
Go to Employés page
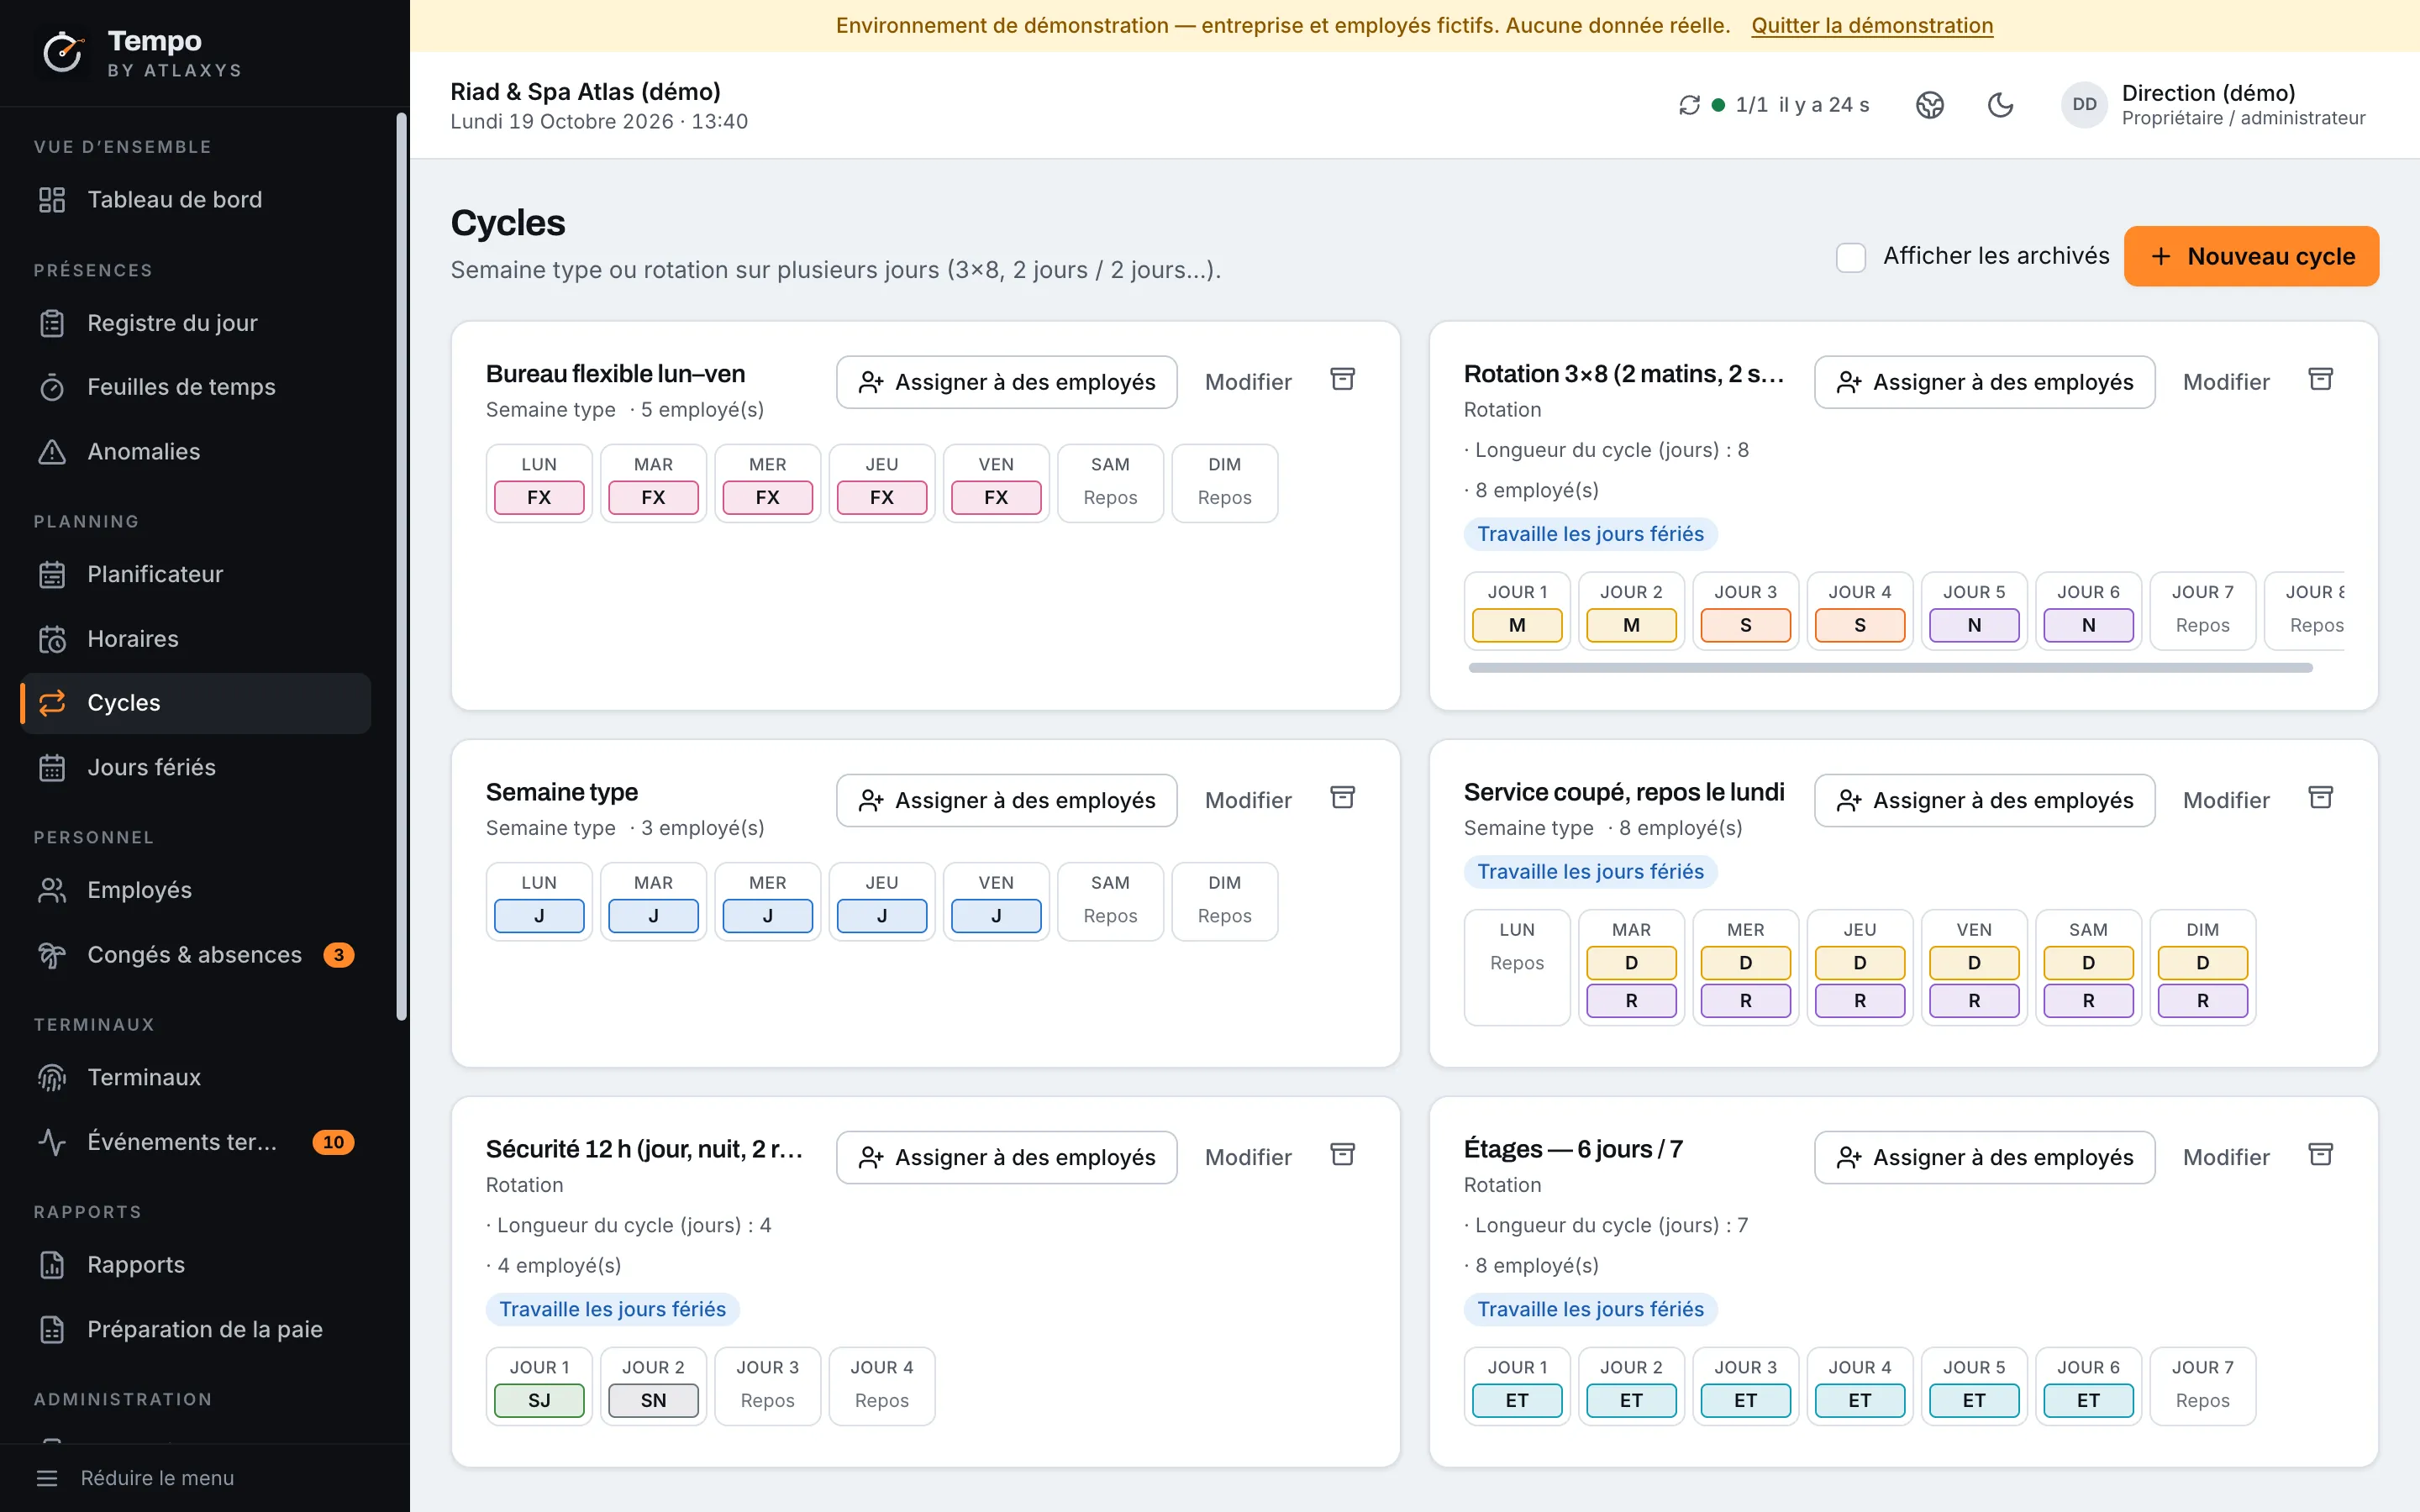click(196, 890)
